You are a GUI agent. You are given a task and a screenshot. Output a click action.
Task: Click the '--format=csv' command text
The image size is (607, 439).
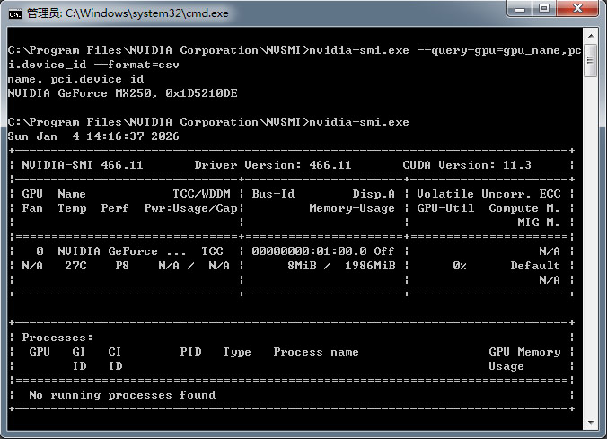tap(136, 65)
